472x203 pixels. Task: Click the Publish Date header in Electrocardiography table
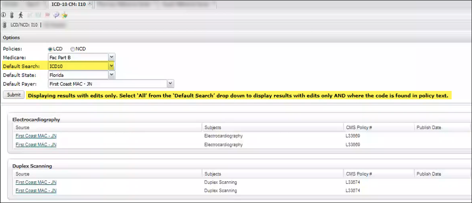(x=429, y=128)
